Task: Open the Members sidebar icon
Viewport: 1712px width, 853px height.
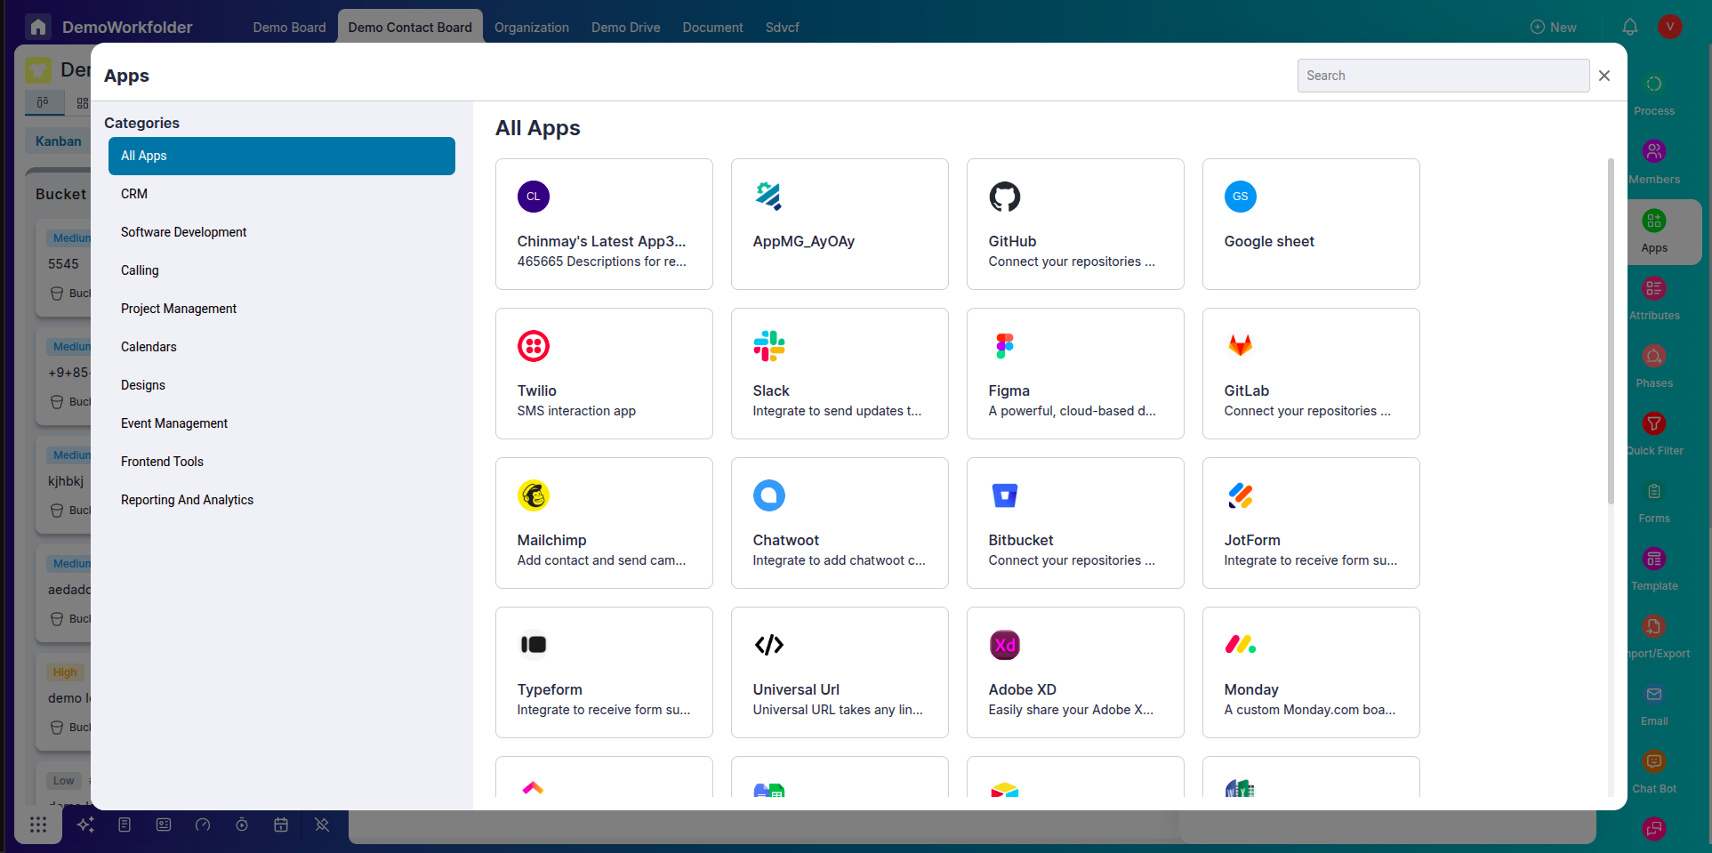Action: click(1653, 152)
